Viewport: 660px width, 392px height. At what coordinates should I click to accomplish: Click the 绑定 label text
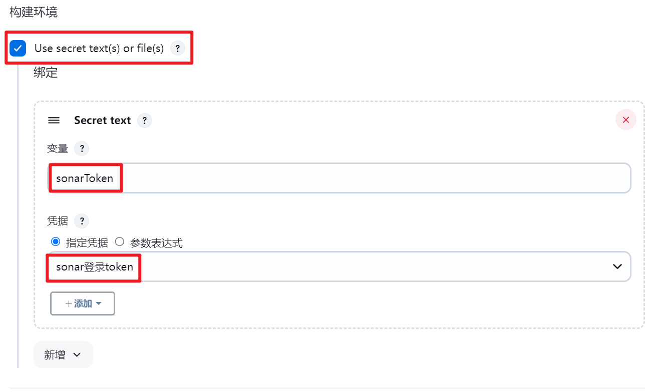coord(46,72)
